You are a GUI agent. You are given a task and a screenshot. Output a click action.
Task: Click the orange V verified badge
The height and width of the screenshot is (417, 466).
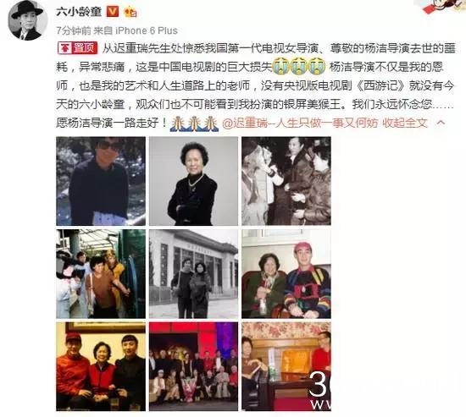[x=113, y=12]
